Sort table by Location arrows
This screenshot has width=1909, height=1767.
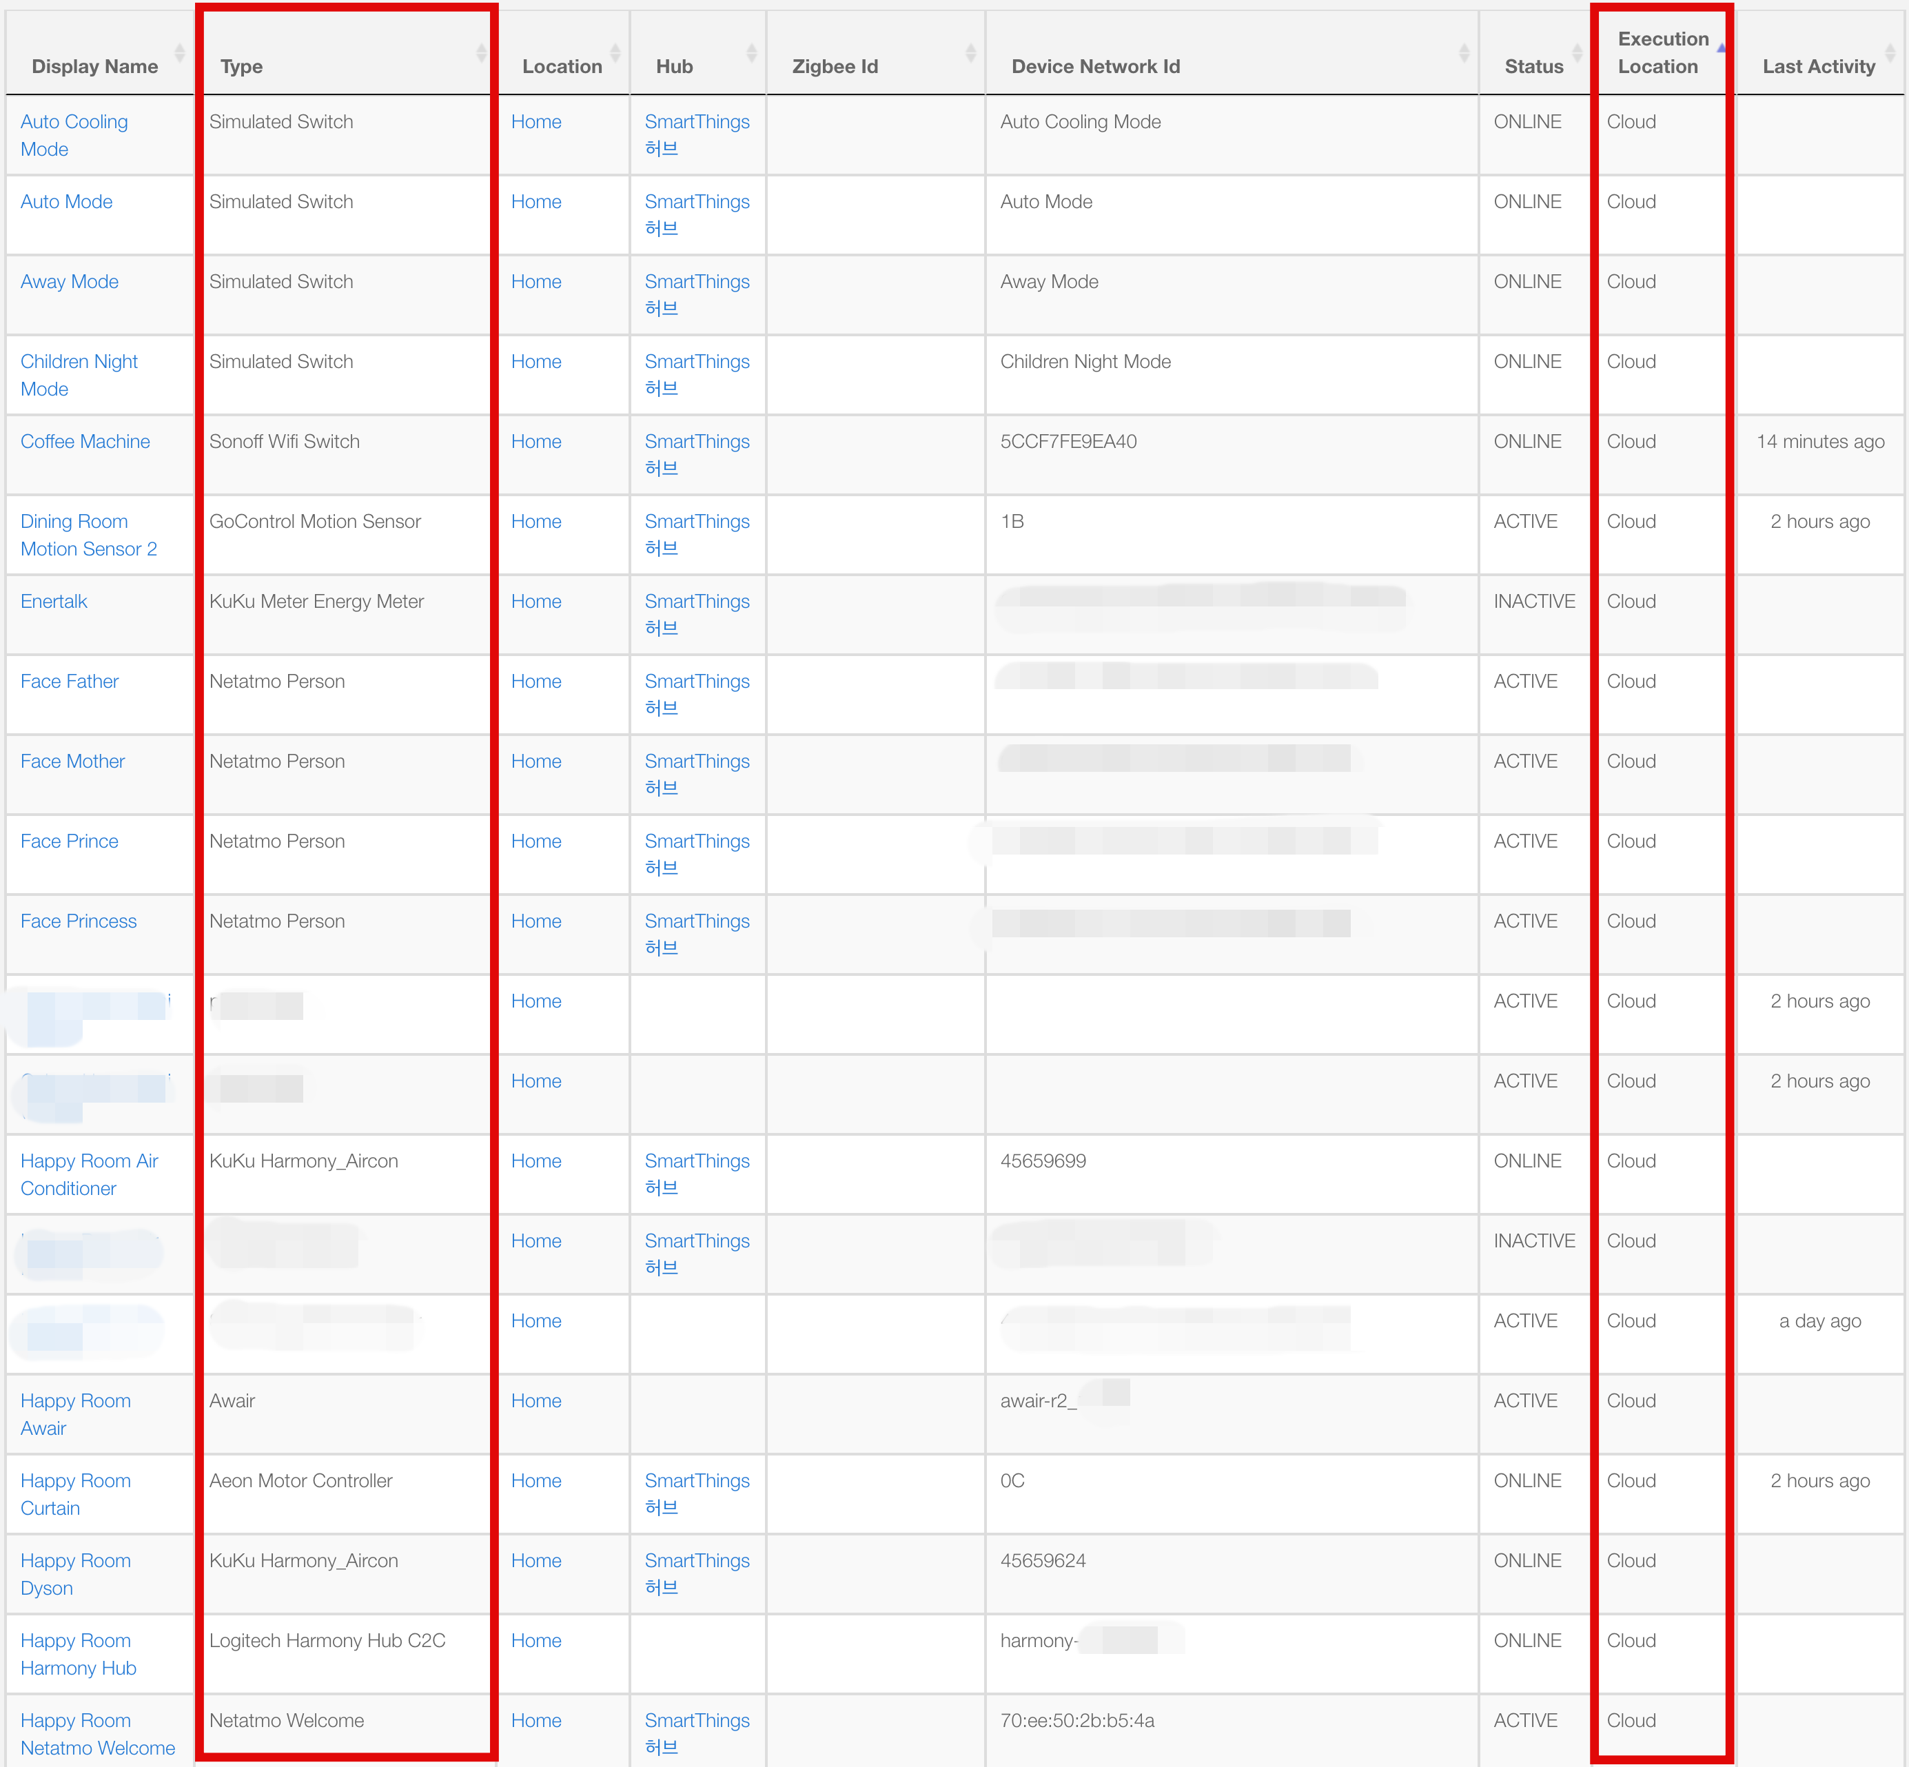[x=615, y=54]
